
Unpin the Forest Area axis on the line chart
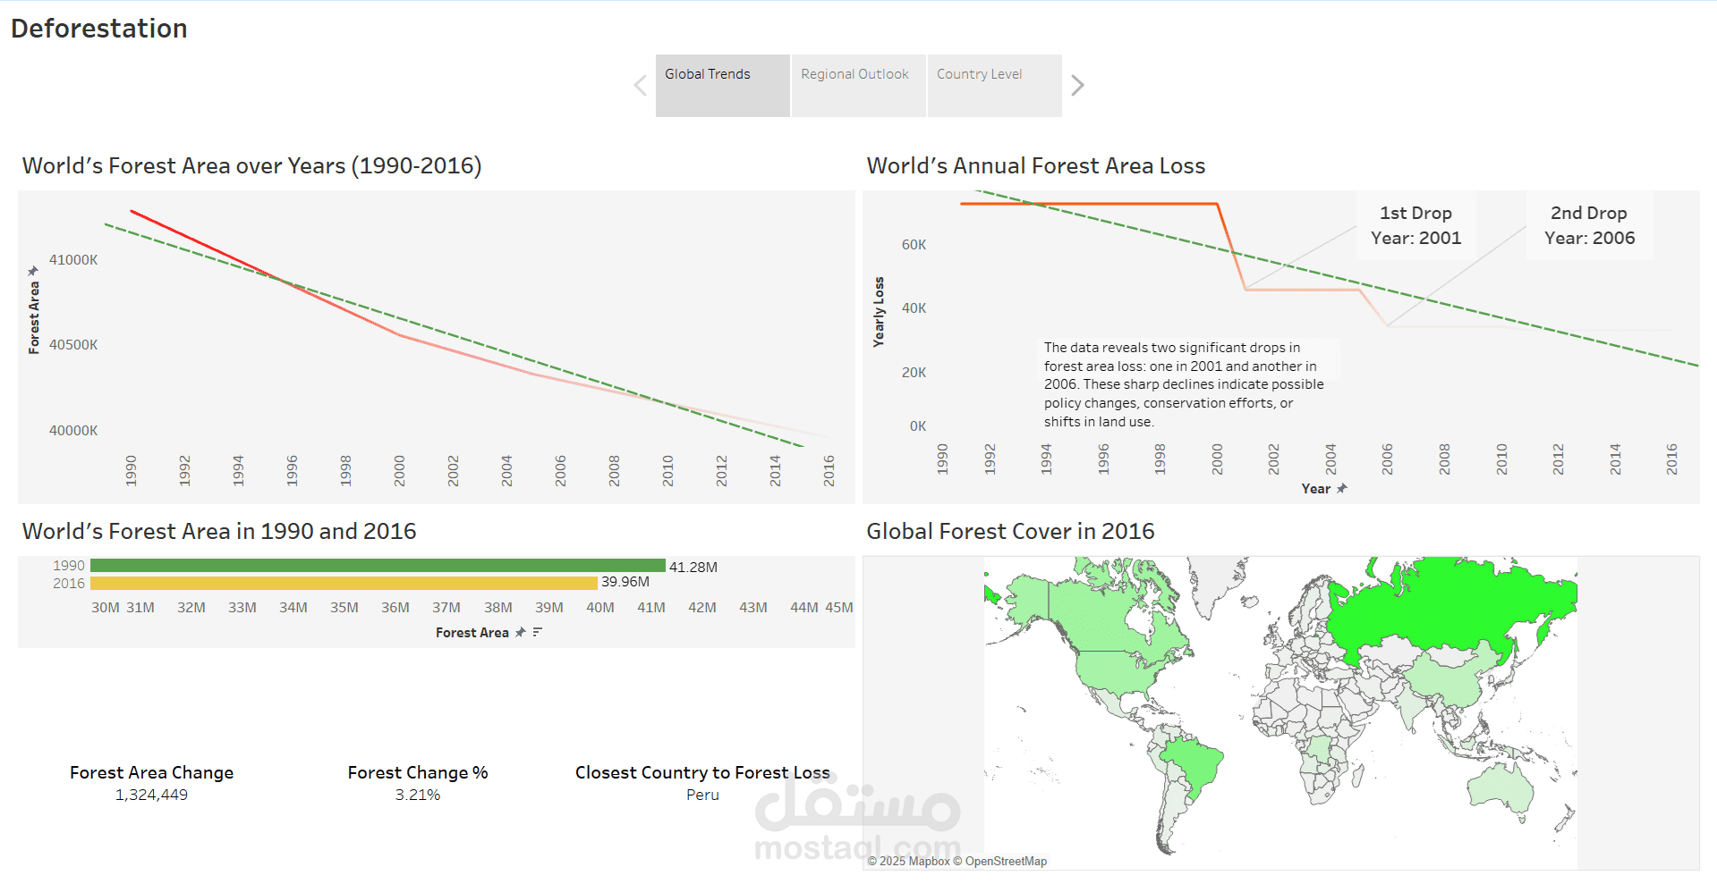(33, 268)
